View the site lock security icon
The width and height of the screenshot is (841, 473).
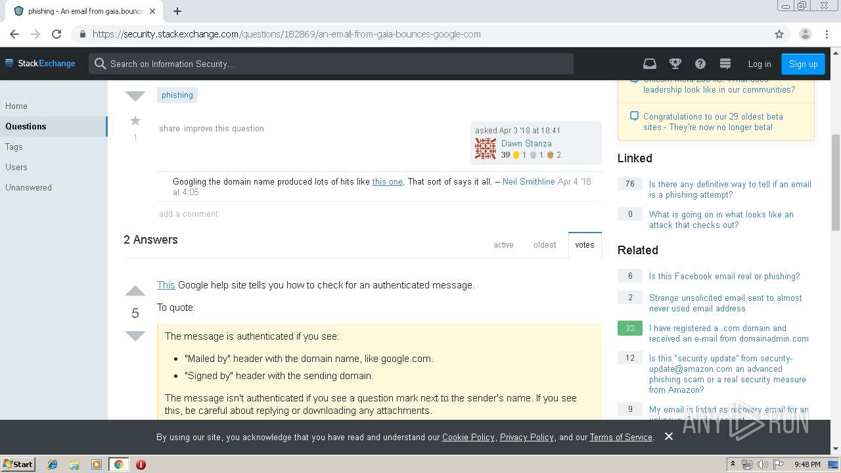tap(82, 34)
